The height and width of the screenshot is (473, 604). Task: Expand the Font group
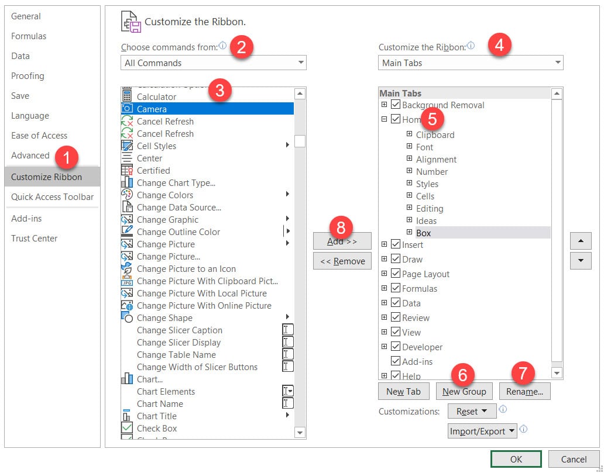pyautogui.click(x=410, y=146)
